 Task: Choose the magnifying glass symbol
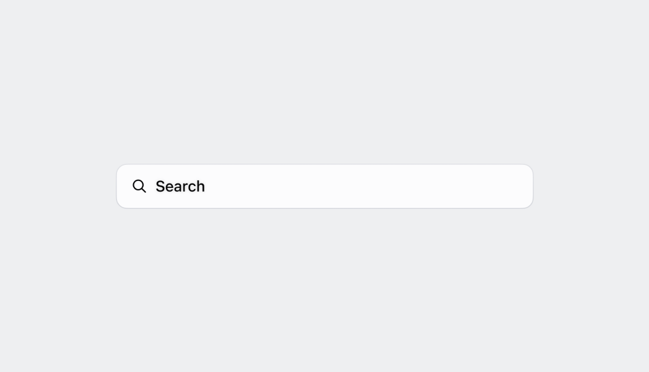pos(139,186)
